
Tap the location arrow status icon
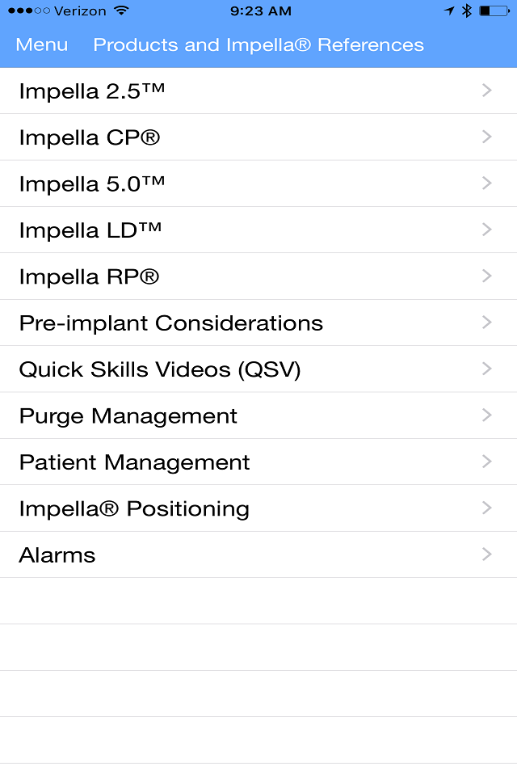449,11
